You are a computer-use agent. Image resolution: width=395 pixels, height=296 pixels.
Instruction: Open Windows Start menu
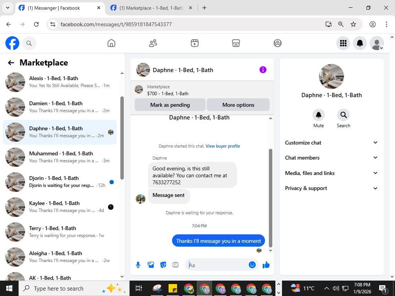click(9, 288)
